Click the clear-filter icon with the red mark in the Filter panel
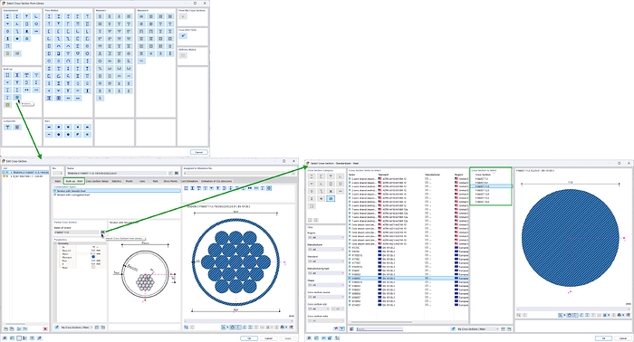634x342 pixels. (336, 329)
